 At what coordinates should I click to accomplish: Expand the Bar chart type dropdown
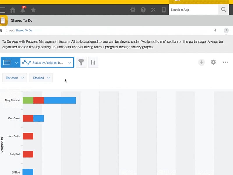click(x=15, y=78)
